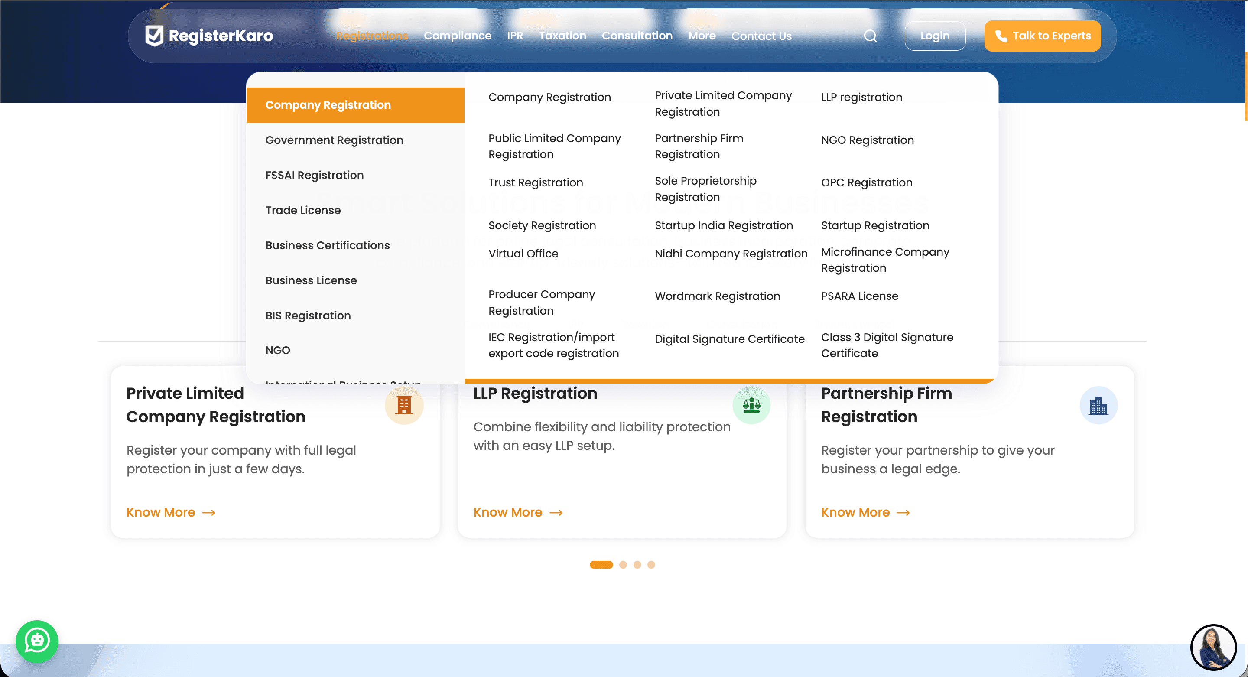1248x677 pixels.
Task: Click Know More on Private Limited card
Action: point(171,512)
